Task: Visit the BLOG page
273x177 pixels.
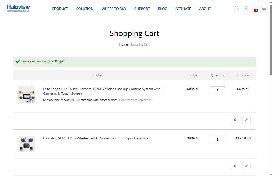Action: (x=163, y=9)
